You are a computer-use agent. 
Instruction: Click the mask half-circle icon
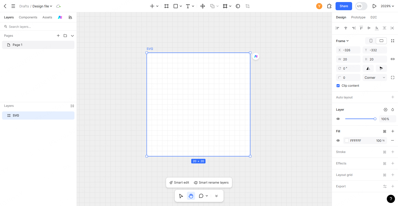pyautogui.click(x=238, y=6)
